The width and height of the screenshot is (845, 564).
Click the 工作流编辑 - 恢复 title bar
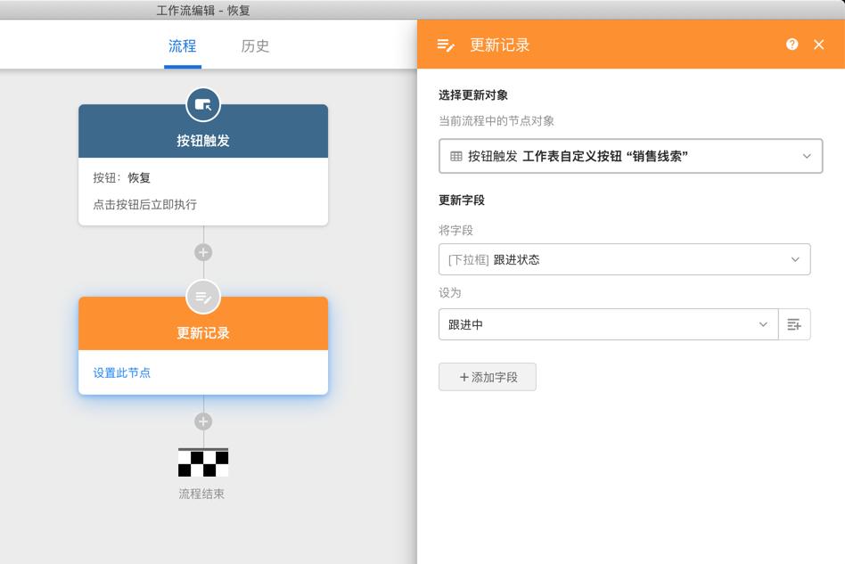point(203,8)
